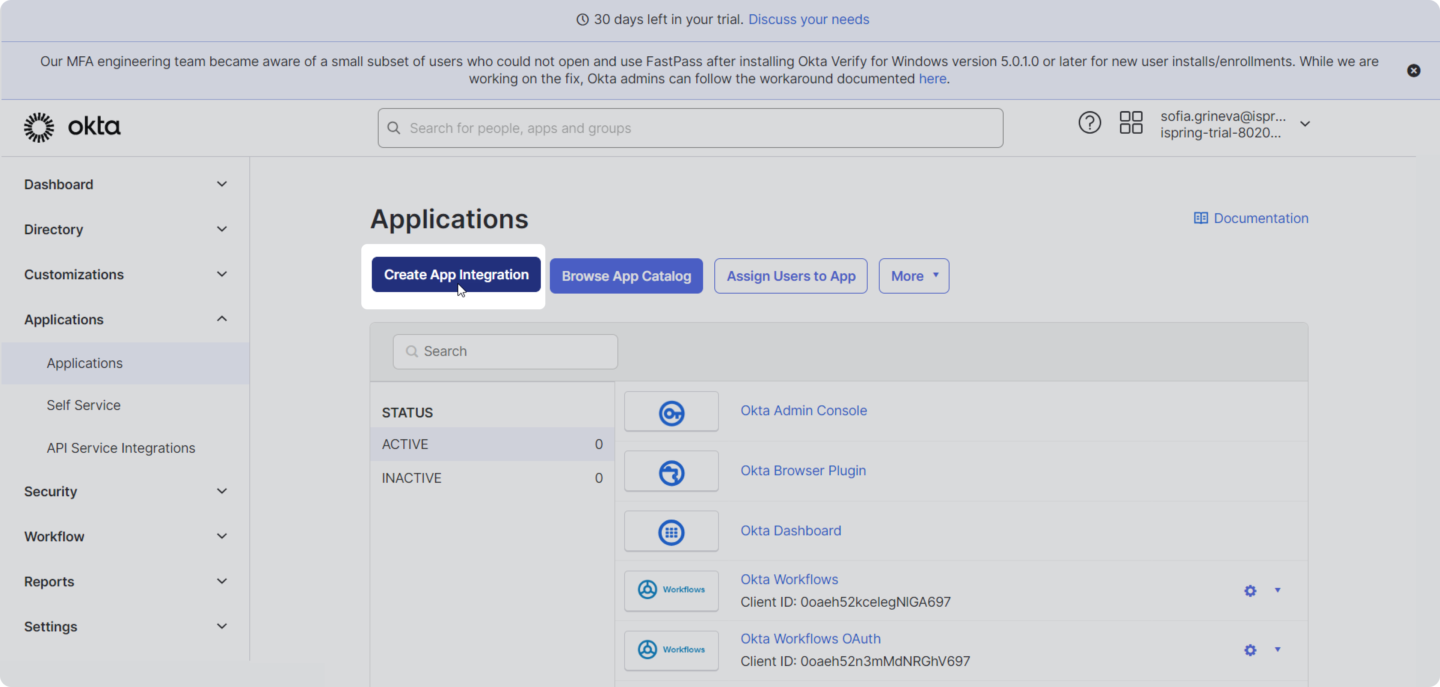Viewport: 1440px width, 687px height.
Task: Select Applications submenu item in sidebar
Action: (x=125, y=364)
